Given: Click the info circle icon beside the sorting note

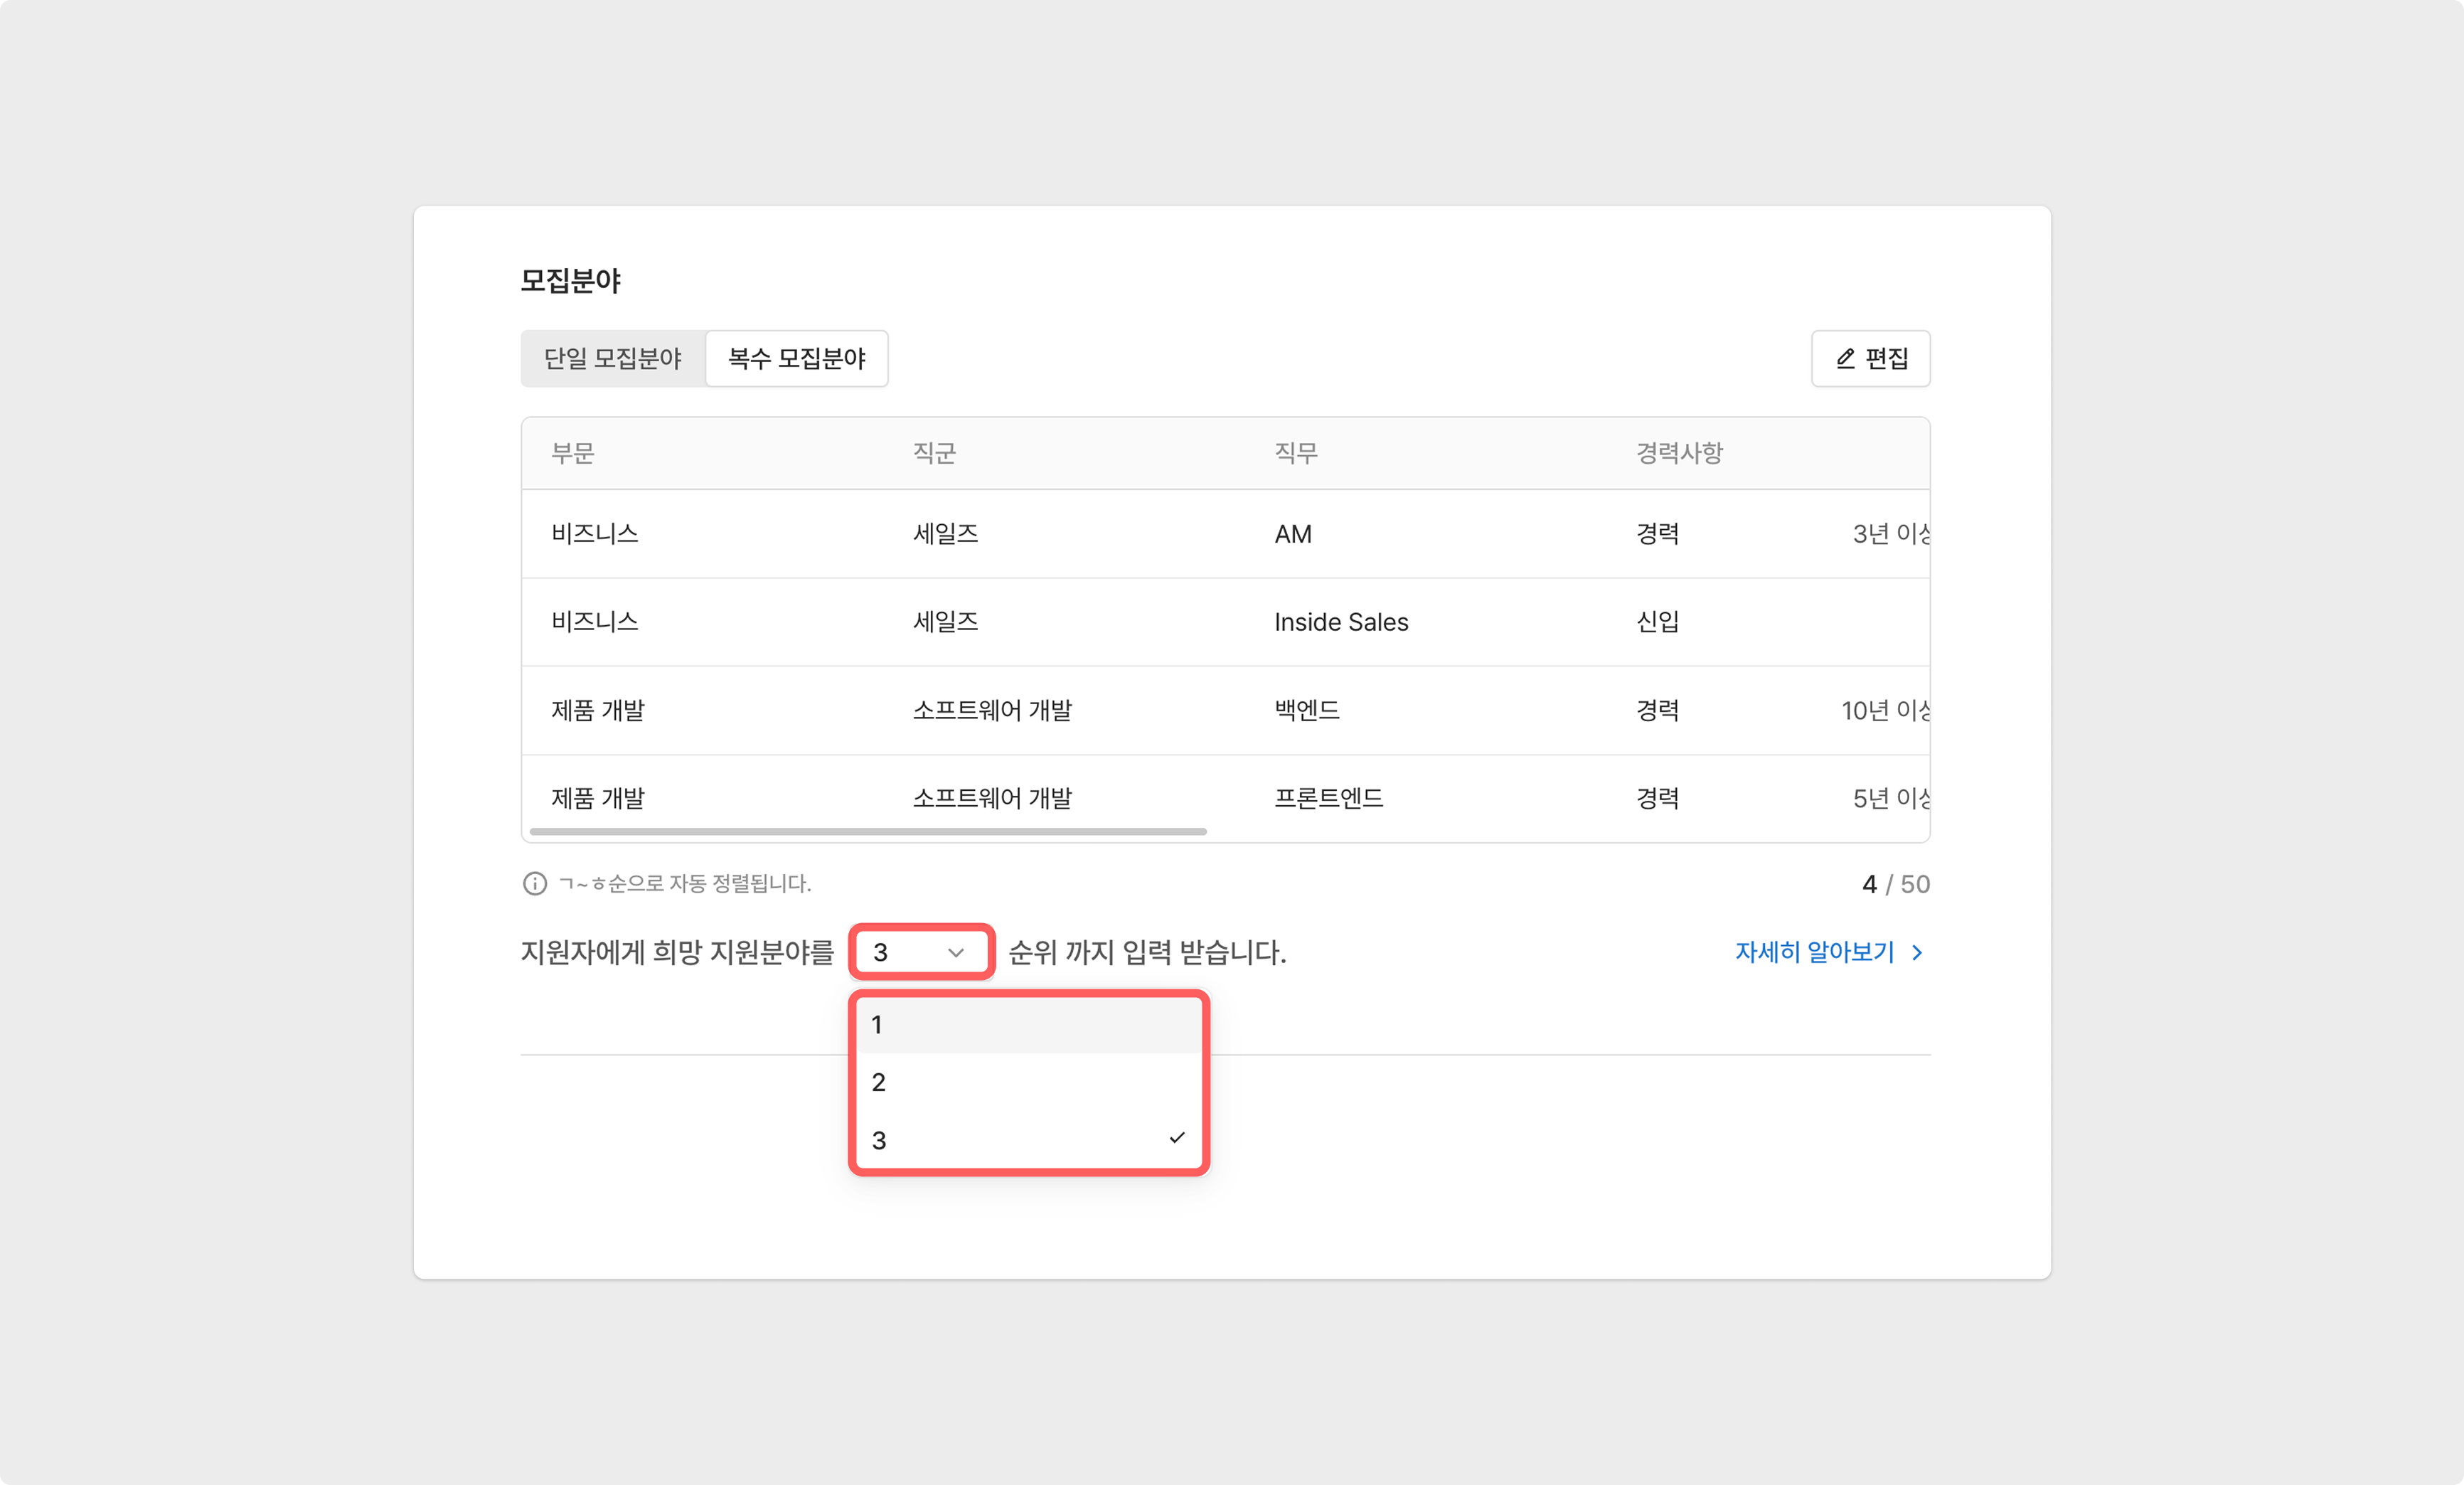Looking at the screenshot, I should (x=535, y=884).
